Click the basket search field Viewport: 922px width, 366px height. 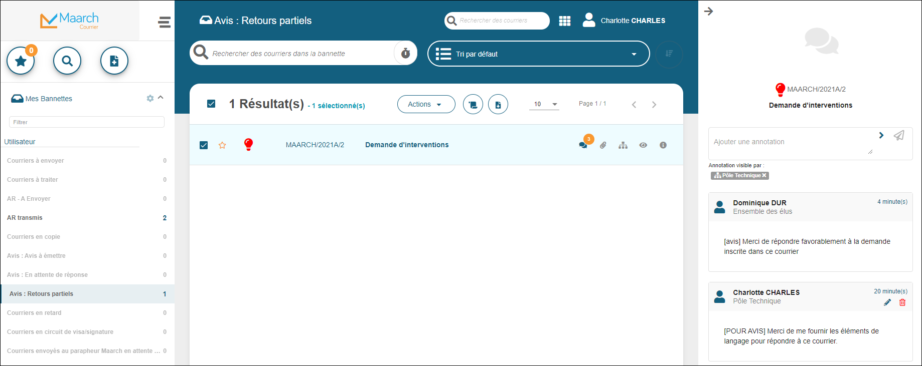coord(292,53)
